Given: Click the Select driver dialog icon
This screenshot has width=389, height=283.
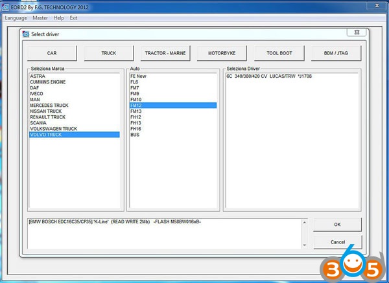Looking at the screenshot, I should pyautogui.click(x=26, y=34).
